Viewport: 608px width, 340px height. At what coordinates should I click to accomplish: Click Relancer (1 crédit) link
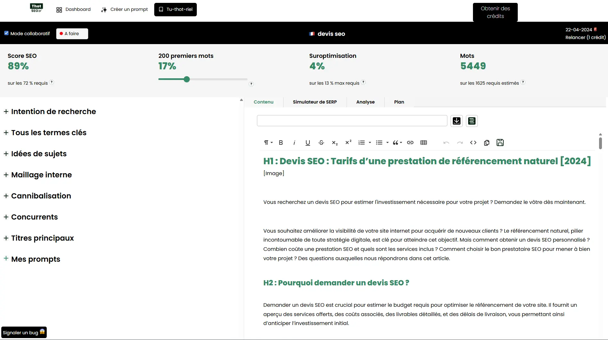585,37
